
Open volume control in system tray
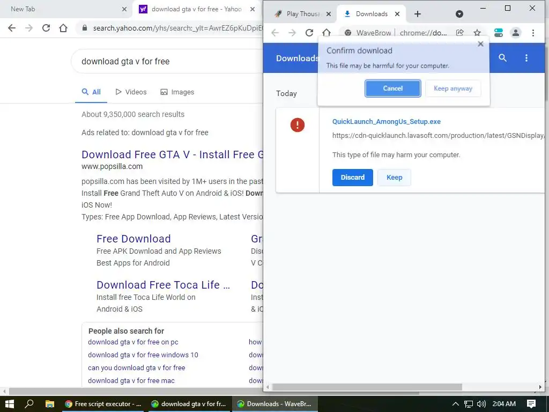click(481, 404)
